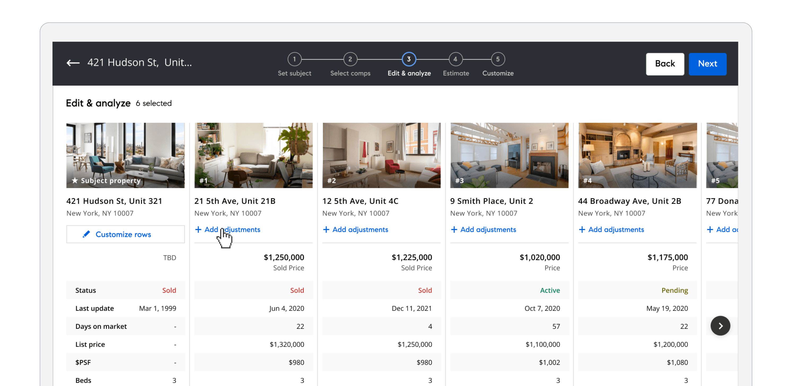
Task: Add adjustments for 12 5th Ave
Action: 355,230
